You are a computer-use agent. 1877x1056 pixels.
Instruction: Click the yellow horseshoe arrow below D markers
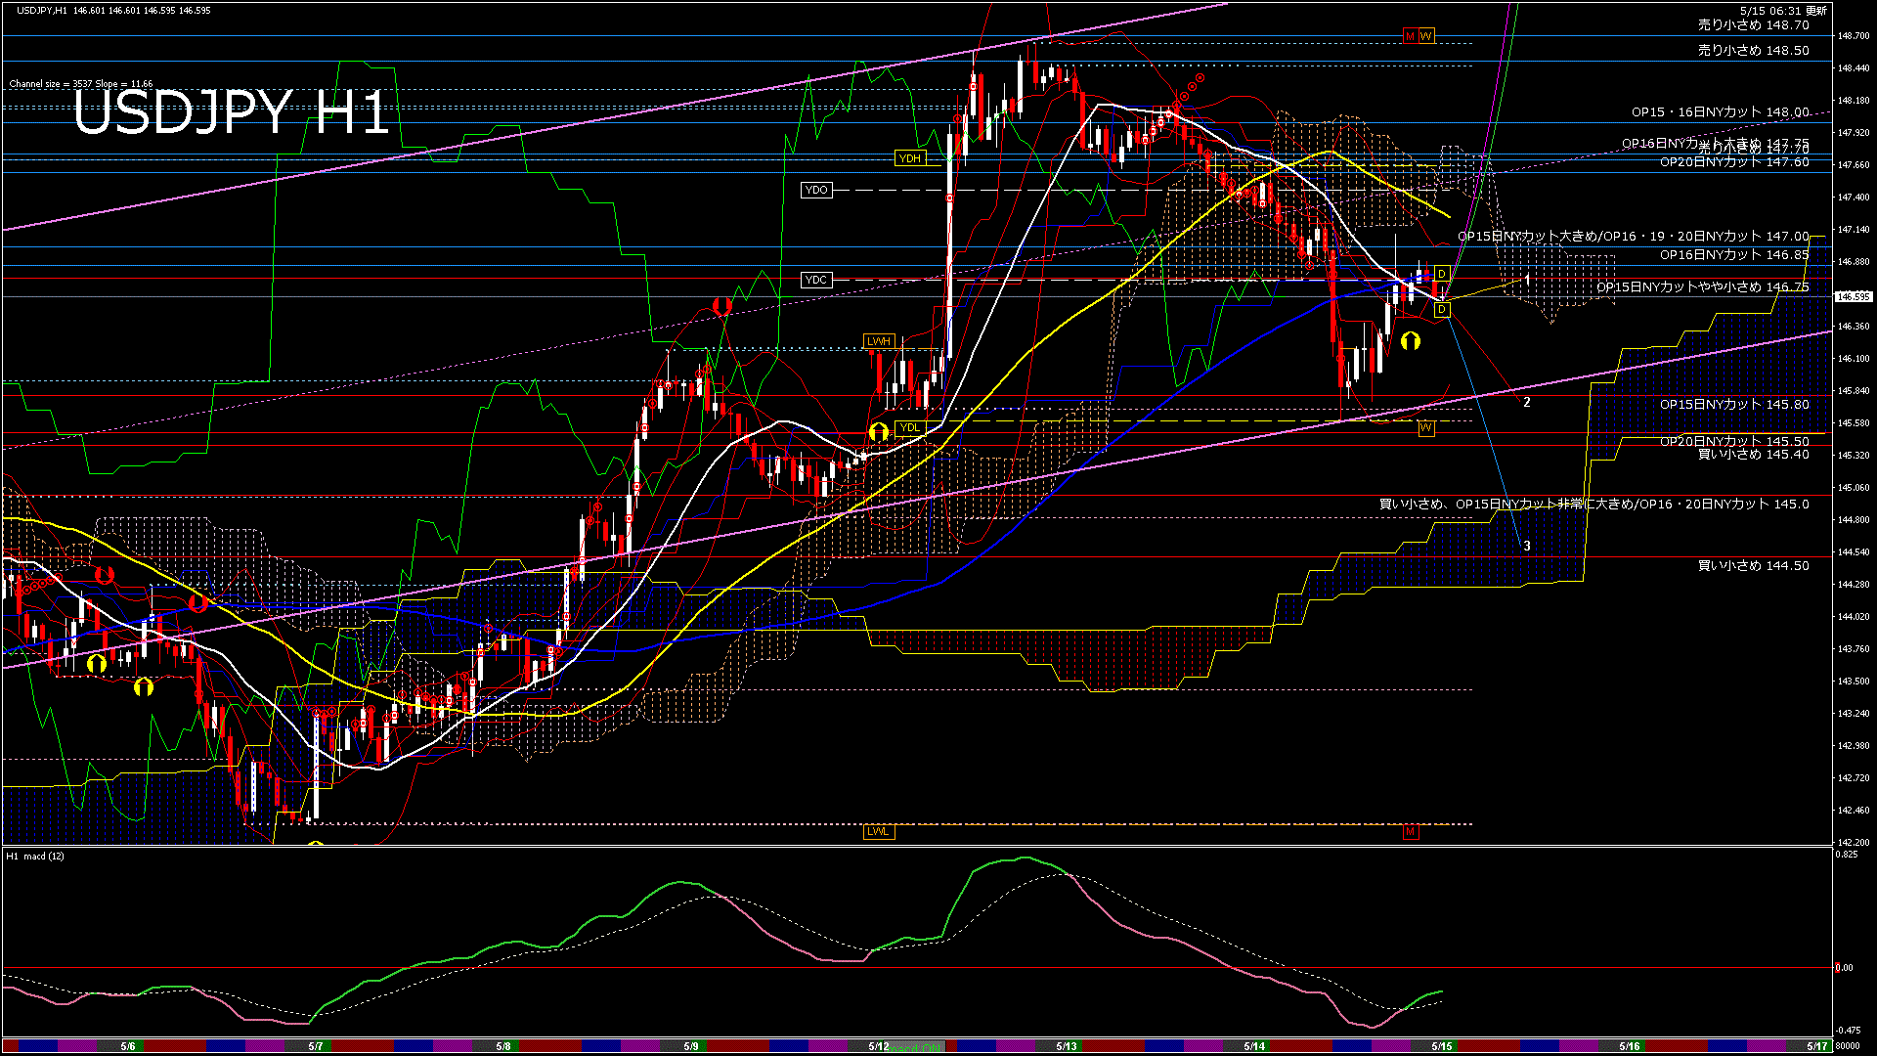click(x=1410, y=341)
